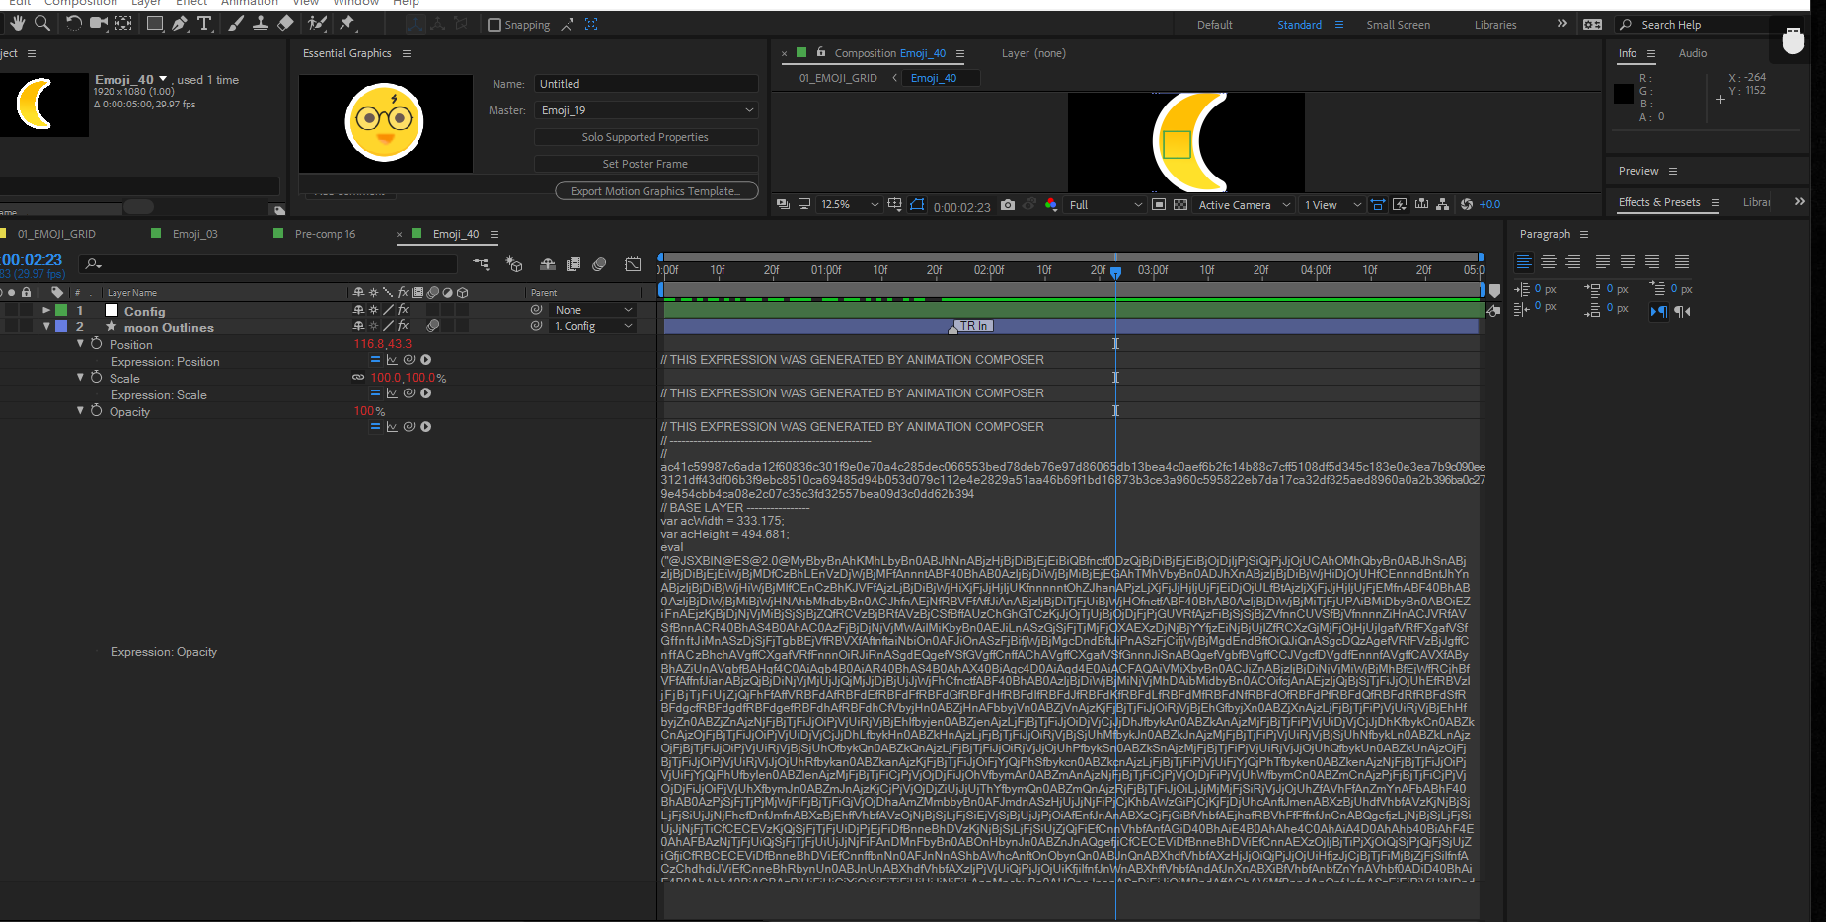Image resolution: width=1826 pixels, height=922 pixels.
Task: Switch to the 01_EMOJI_GRID timeline tab
Action: 56,234
